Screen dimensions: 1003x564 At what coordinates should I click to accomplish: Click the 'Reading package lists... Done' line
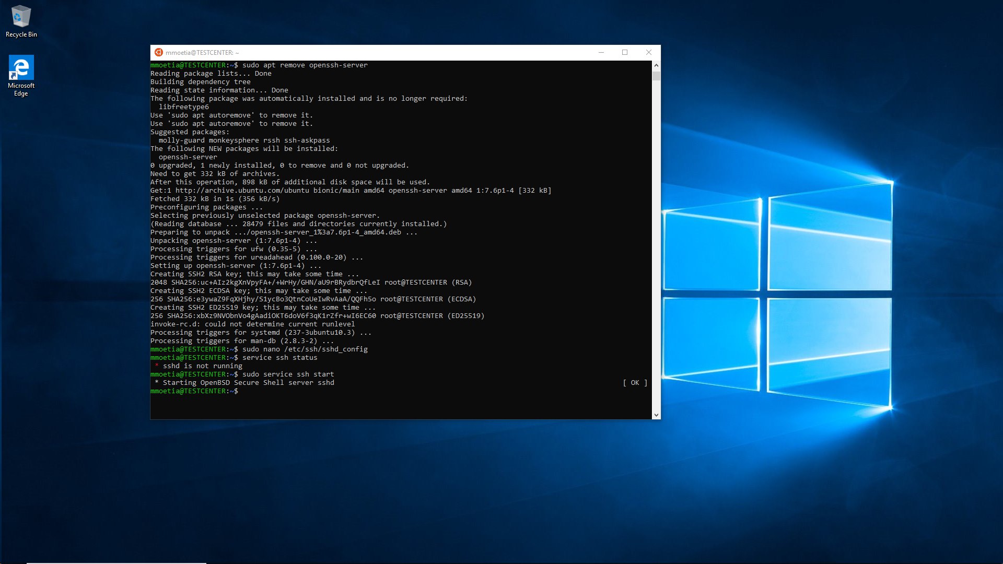[x=211, y=74]
